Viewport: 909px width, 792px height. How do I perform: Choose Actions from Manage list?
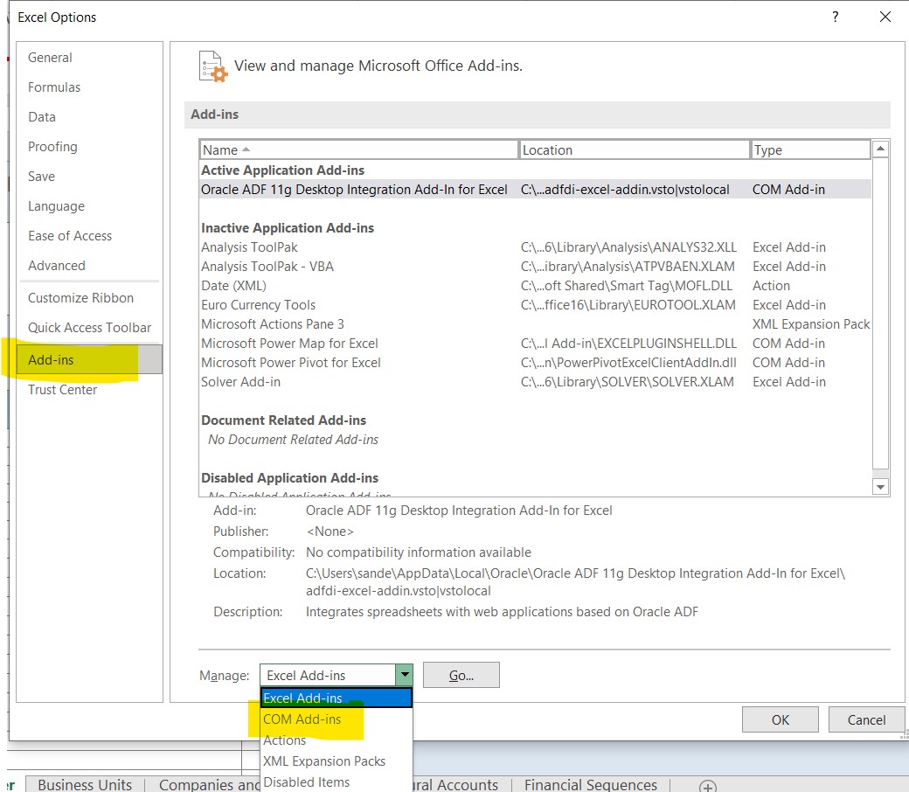(x=337, y=740)
